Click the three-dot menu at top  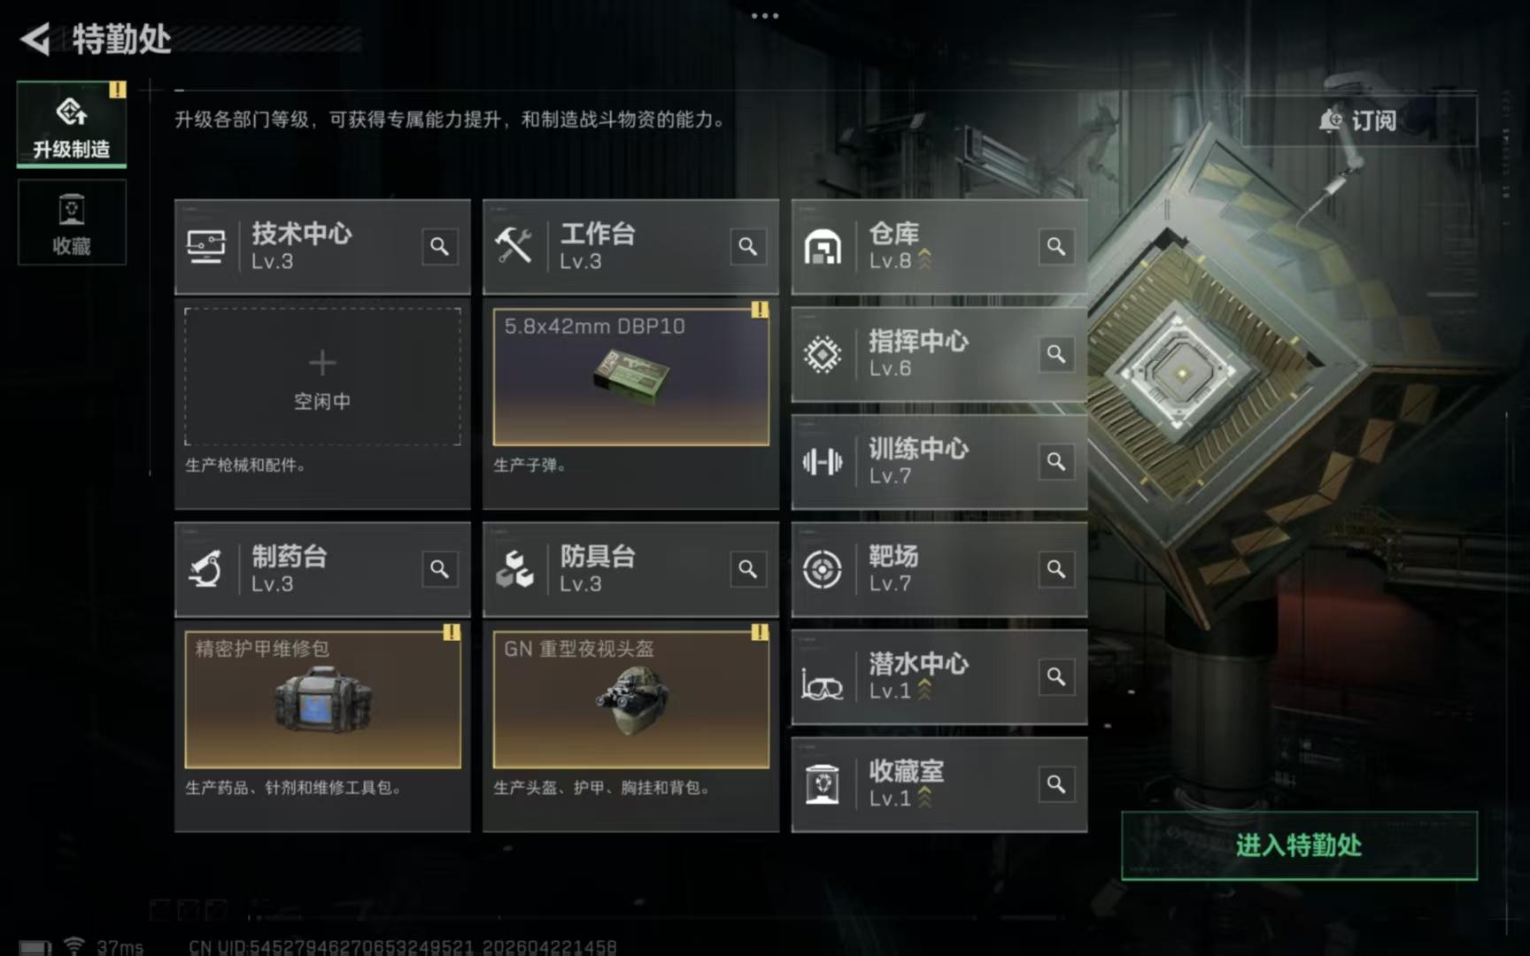point(765,16)
